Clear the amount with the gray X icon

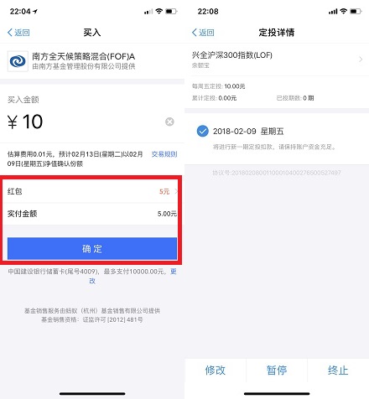(x=169, y=122)
